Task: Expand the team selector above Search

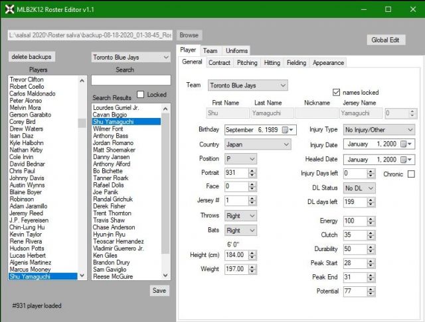Action: pos(131,58)
